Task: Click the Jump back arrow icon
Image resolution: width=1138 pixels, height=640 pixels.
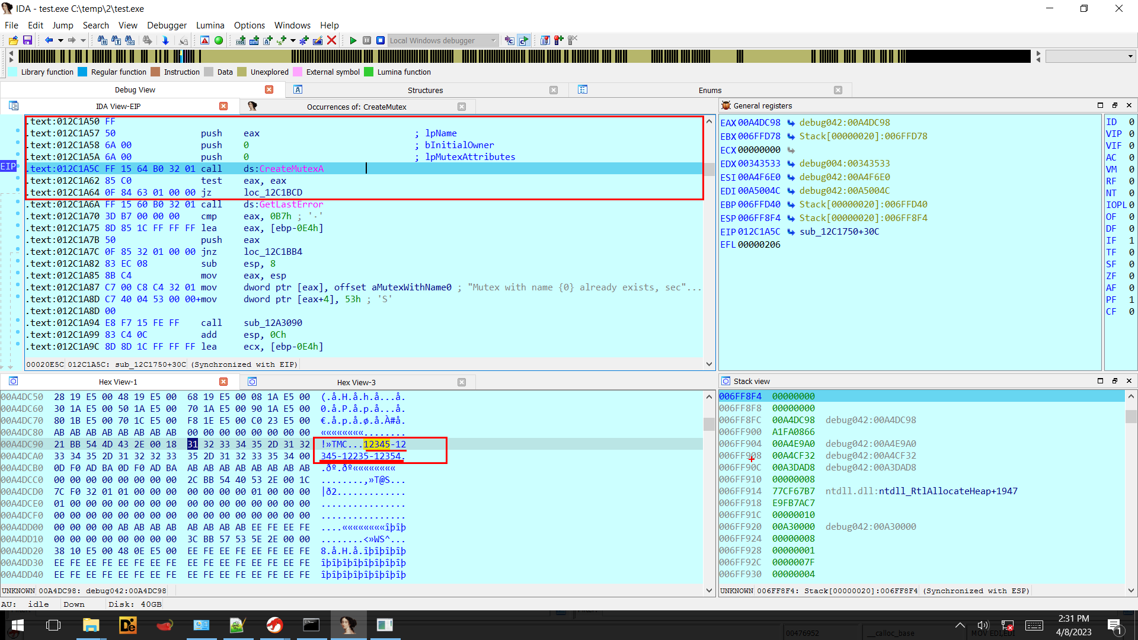Action: pos(49,40)
